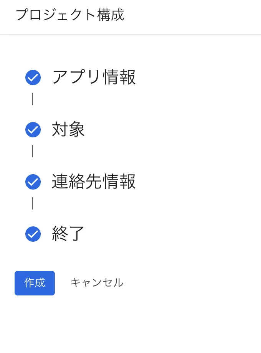The image size is (261, 353).
Task: Go to the 対象 step
Action: coord(68,129)
